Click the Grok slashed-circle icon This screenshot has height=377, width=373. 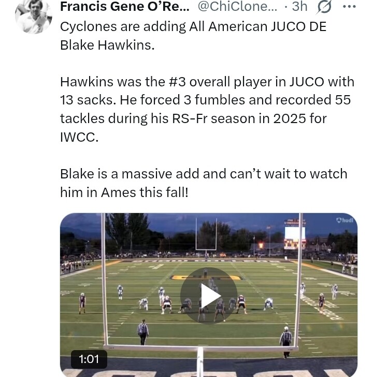[324, 7]
